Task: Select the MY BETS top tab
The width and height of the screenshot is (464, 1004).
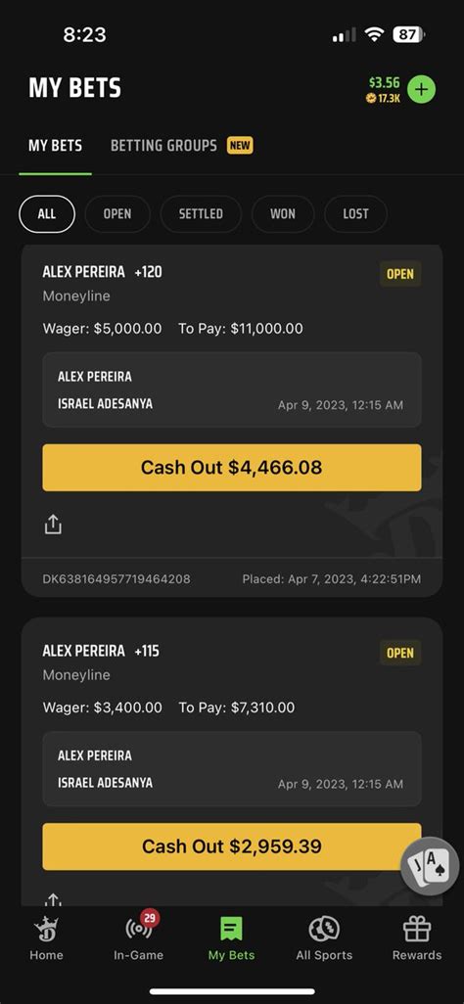Action: coord(55,146)
